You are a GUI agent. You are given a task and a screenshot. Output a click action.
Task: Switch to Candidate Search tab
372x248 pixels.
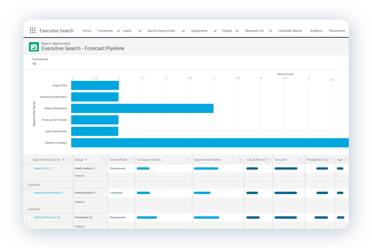(x=290, y=31)
